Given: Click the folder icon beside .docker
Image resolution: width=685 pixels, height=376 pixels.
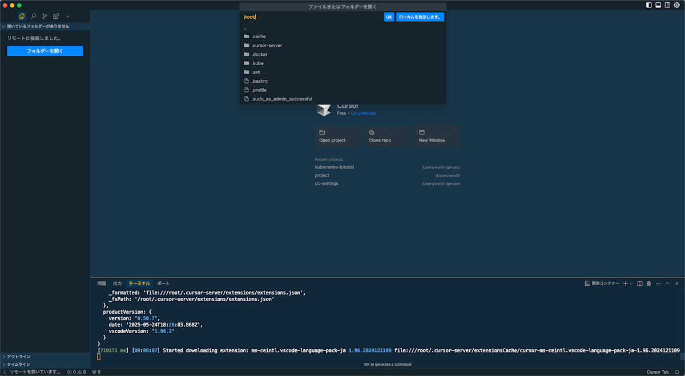Looking at the screenshot, I should coord(247,54).
